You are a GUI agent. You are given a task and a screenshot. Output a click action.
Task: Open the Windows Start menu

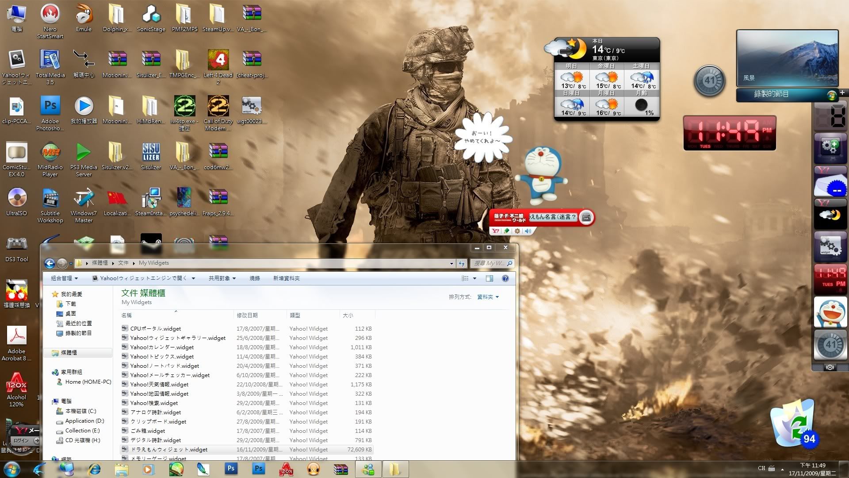12,469
